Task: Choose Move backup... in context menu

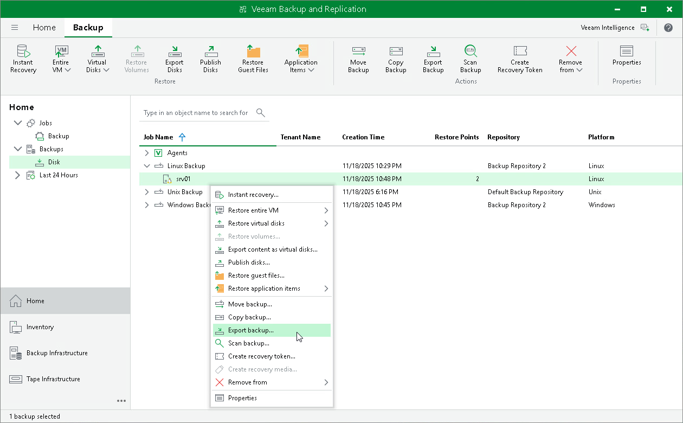Action: (272, 304)
